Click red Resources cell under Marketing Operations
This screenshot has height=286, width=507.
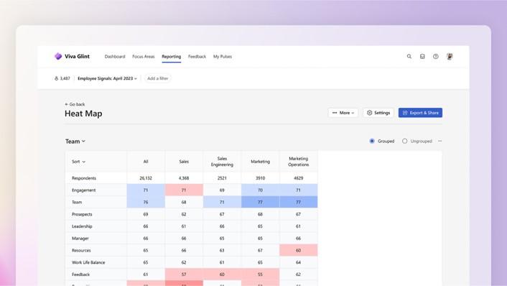click(x=299, y=250)
